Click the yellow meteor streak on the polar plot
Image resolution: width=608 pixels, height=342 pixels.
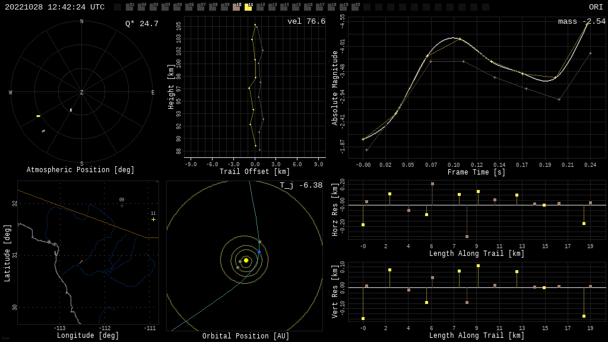[39, 116]
